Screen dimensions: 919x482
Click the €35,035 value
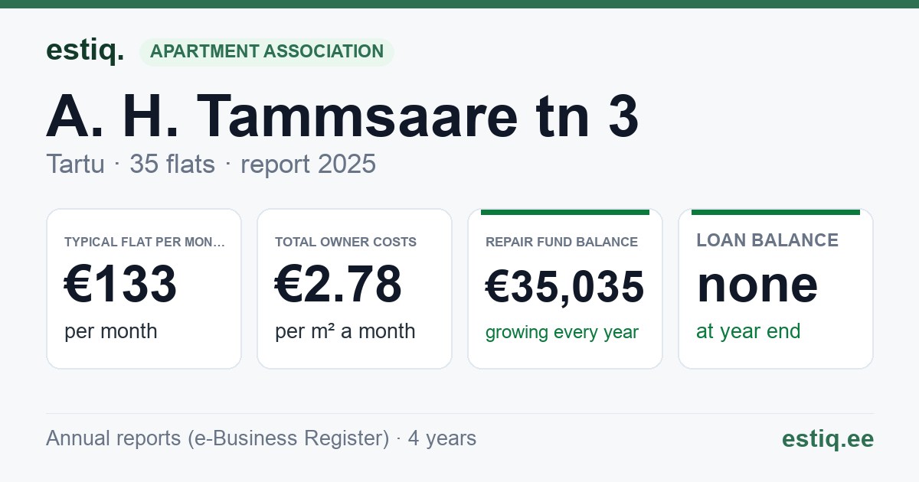click(565, 287)
